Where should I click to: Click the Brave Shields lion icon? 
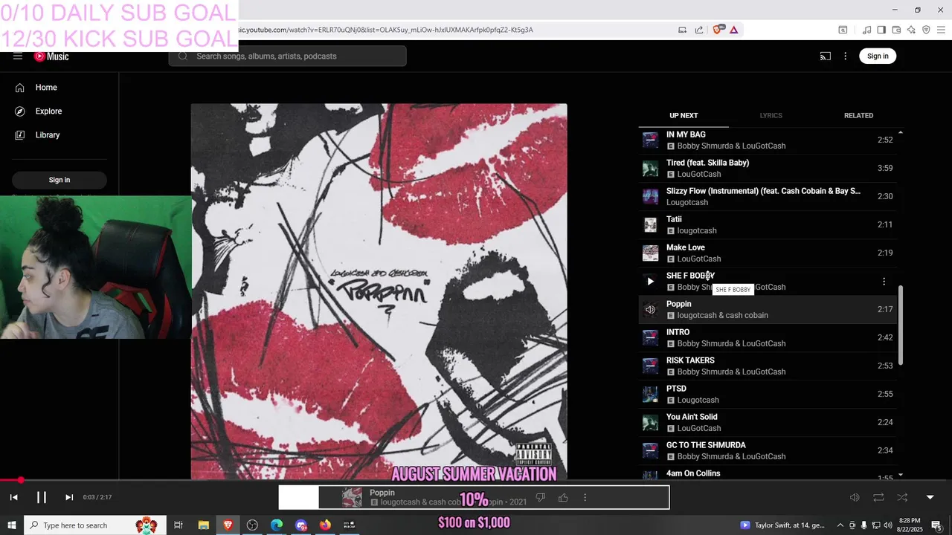coord(718,30)
